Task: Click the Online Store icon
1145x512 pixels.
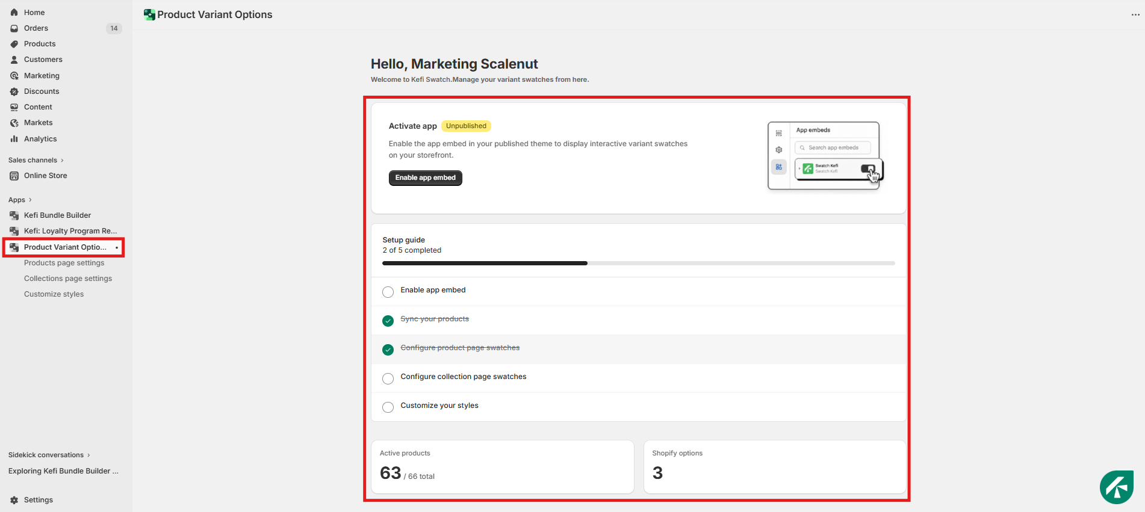Action: 14,176
